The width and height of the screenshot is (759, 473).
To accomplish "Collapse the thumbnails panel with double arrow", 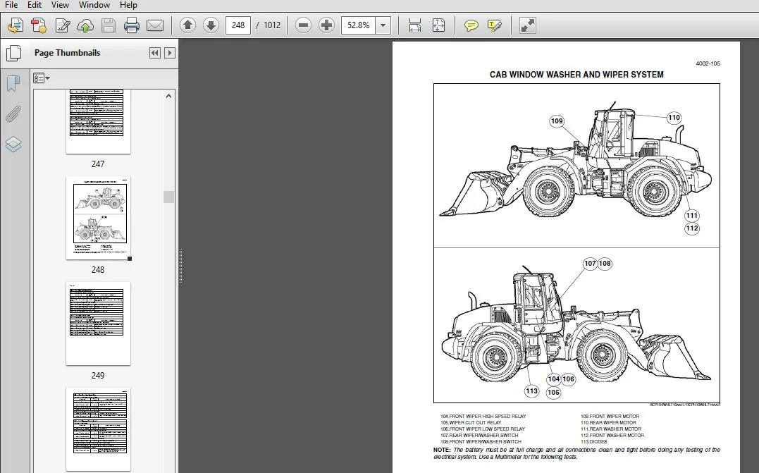I will 155,53.
